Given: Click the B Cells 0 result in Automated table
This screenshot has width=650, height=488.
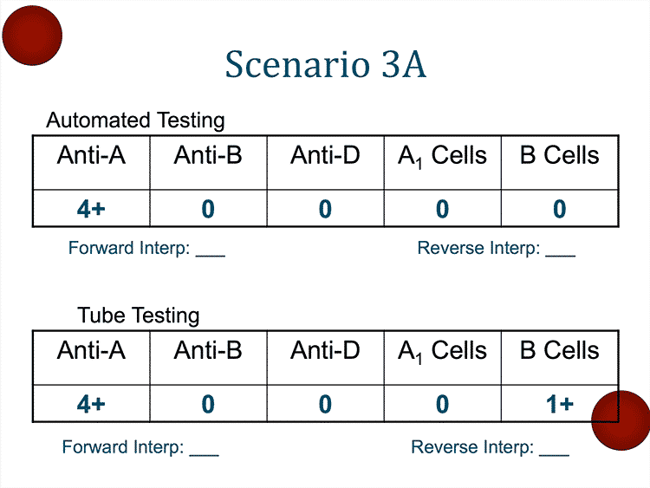Looking at the screenshot, I should coord(559,209).
